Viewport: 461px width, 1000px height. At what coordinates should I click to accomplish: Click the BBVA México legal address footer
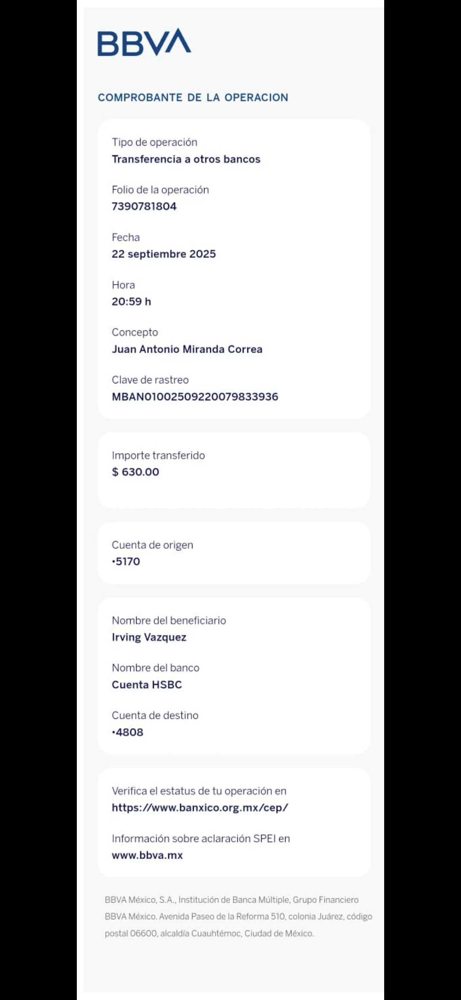238,916
